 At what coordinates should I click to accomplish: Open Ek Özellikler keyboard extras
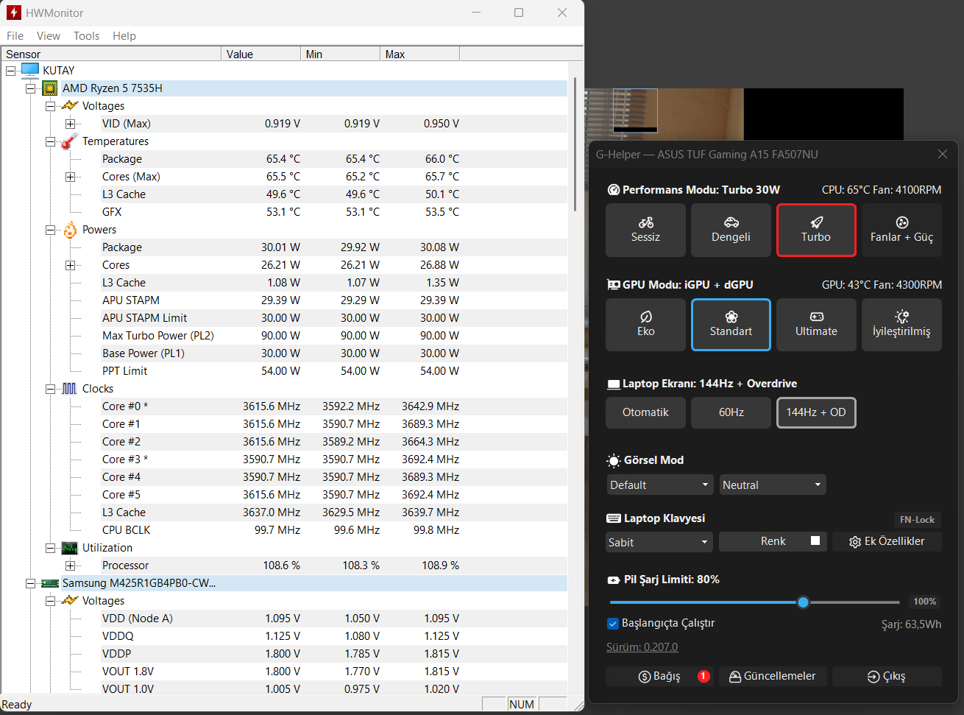(887, 542)
